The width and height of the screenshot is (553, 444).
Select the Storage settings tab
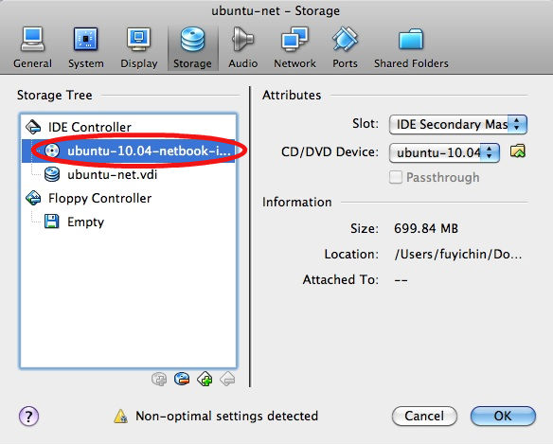click(x=192, y=47)
